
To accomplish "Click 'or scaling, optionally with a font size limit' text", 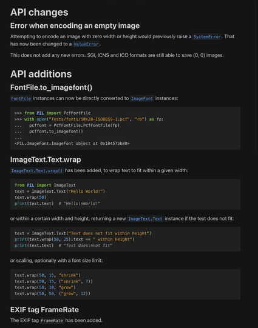I will tap(56, 261).
